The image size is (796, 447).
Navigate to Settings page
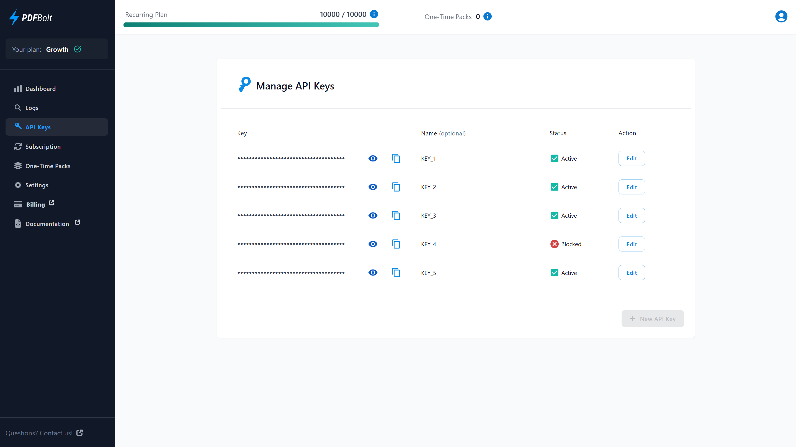pyautogui.click(x=37, y=184)
